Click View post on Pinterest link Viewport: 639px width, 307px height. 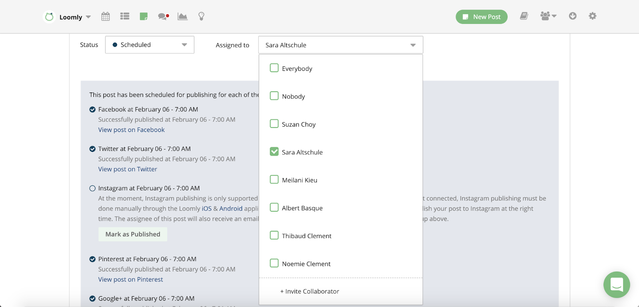click(x=131, y=279)
